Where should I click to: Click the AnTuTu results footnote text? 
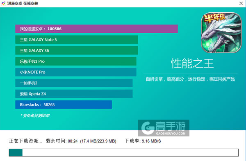coord(35,116)
